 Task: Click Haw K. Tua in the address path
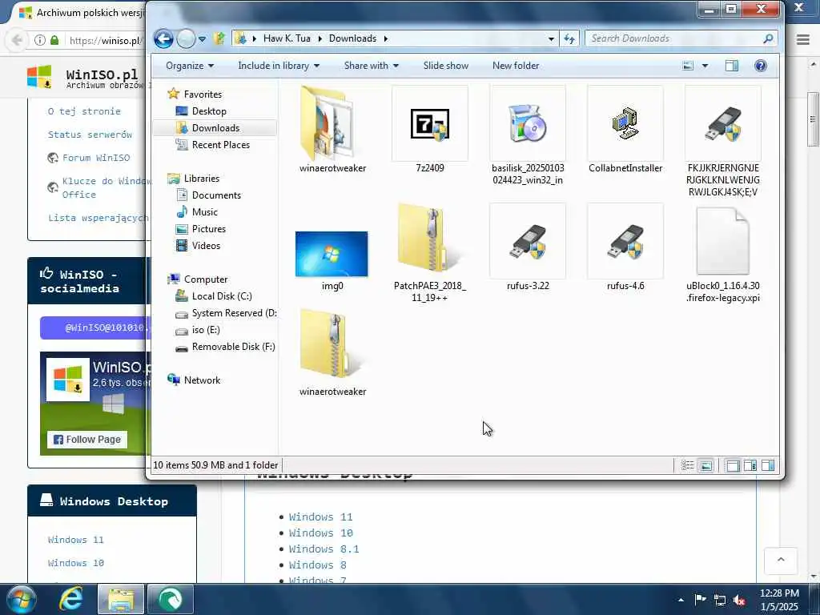287,38
